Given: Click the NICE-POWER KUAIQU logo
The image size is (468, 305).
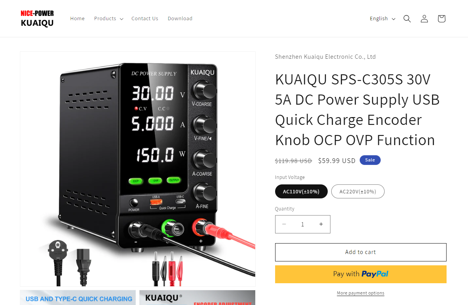Looking at the screenshot, I should [37, 19].
